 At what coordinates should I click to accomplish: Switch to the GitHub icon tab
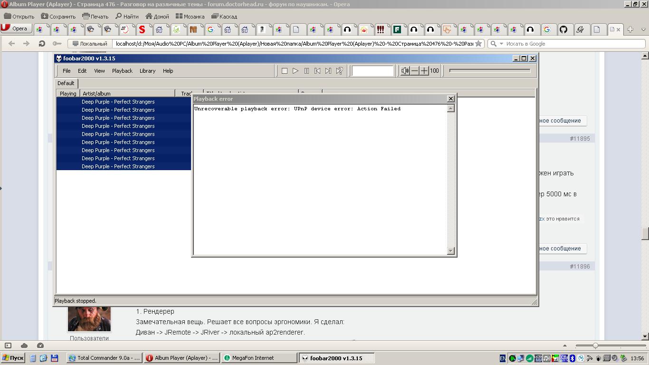[x=563, y=29]
